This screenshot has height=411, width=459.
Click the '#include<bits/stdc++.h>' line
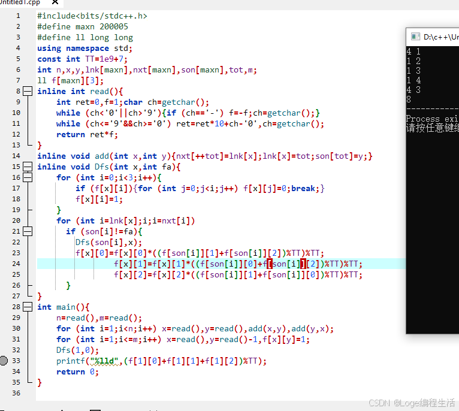pyautogui.click(x=92, y=16)
